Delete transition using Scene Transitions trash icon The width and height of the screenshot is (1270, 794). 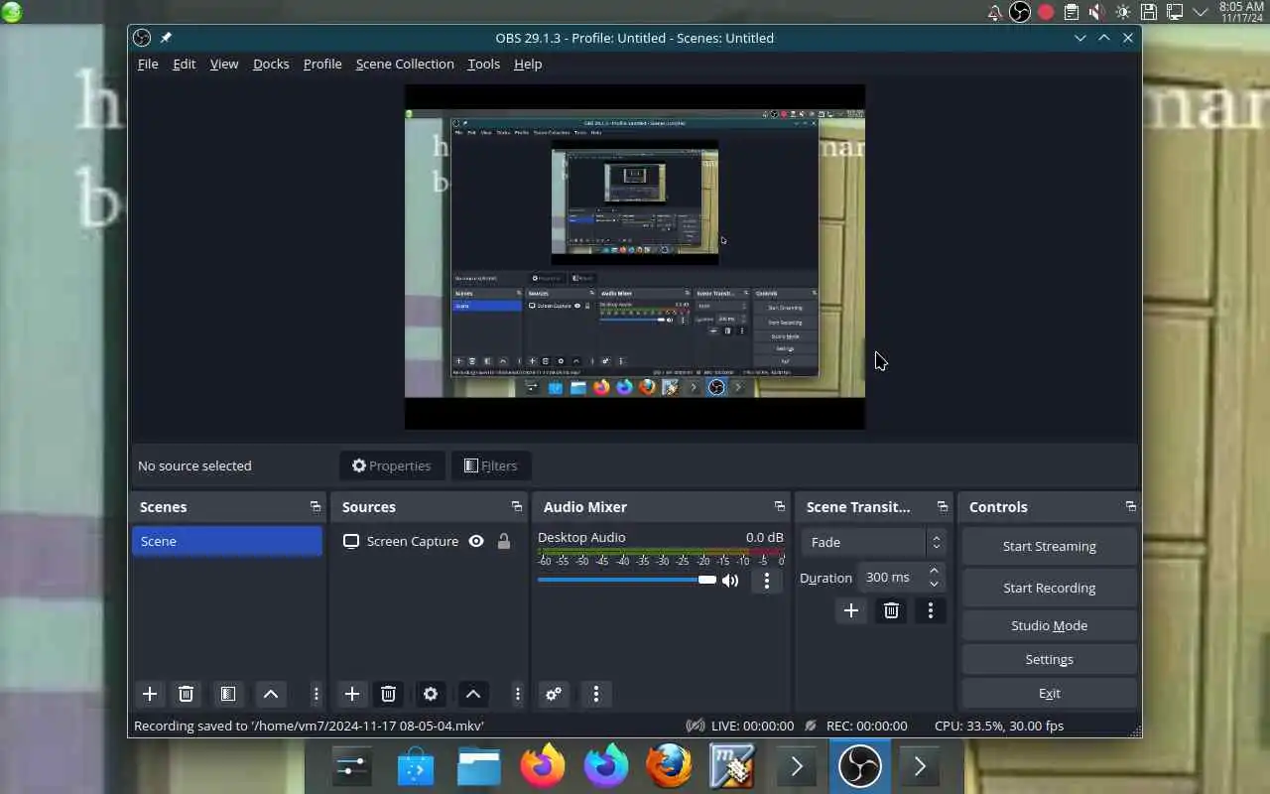pyautogui.click(x=891, y=610)
